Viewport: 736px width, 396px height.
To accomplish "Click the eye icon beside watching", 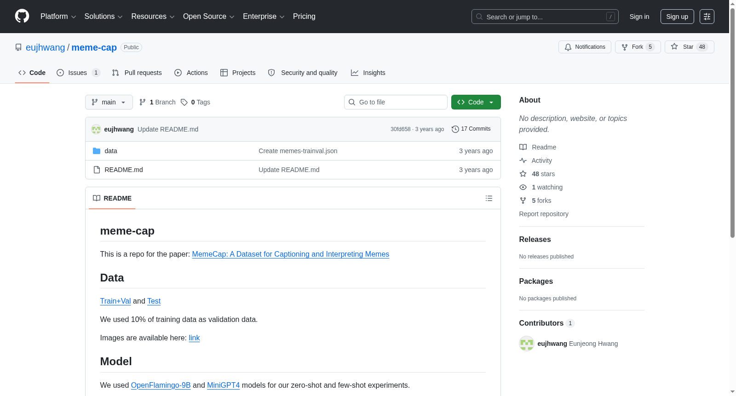I will (x=523, y=187).
